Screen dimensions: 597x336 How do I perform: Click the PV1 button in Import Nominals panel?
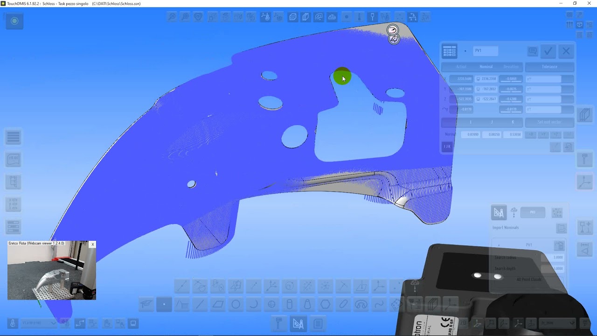533,212
